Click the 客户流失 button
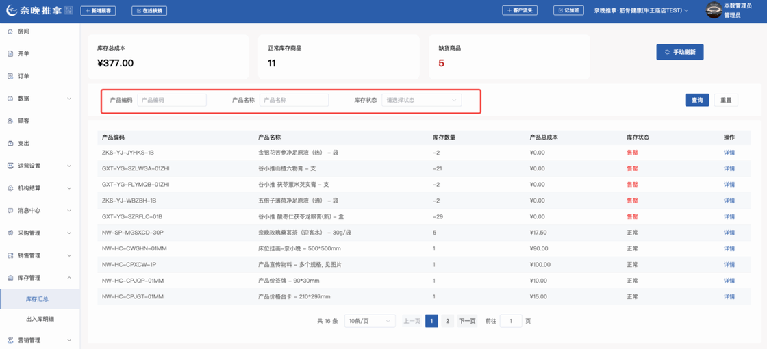Image resolution: width=767 pixels, height=349 pixels. 520,10
